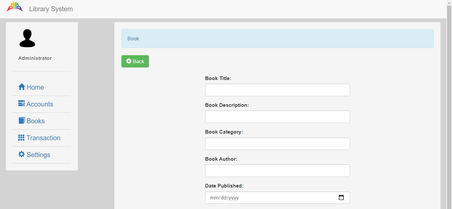
Task: Click the Accounts icon in sidebar
Action: coord(21,104)
